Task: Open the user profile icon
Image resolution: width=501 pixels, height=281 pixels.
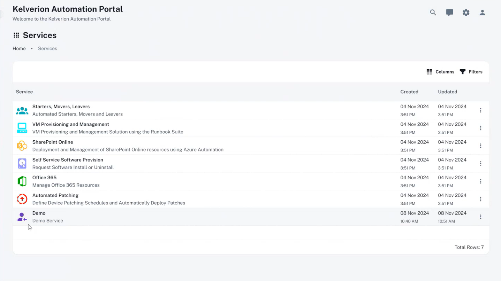Action: tap(482, 12)
